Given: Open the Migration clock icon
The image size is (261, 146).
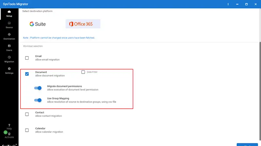Looking at the screenshot, I should tap(9, 57).
